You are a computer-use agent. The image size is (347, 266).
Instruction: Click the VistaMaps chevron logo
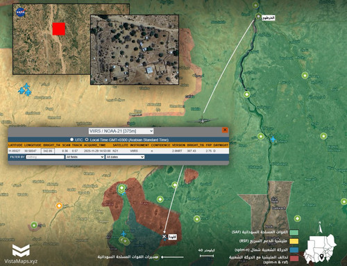tap(21, 251)
